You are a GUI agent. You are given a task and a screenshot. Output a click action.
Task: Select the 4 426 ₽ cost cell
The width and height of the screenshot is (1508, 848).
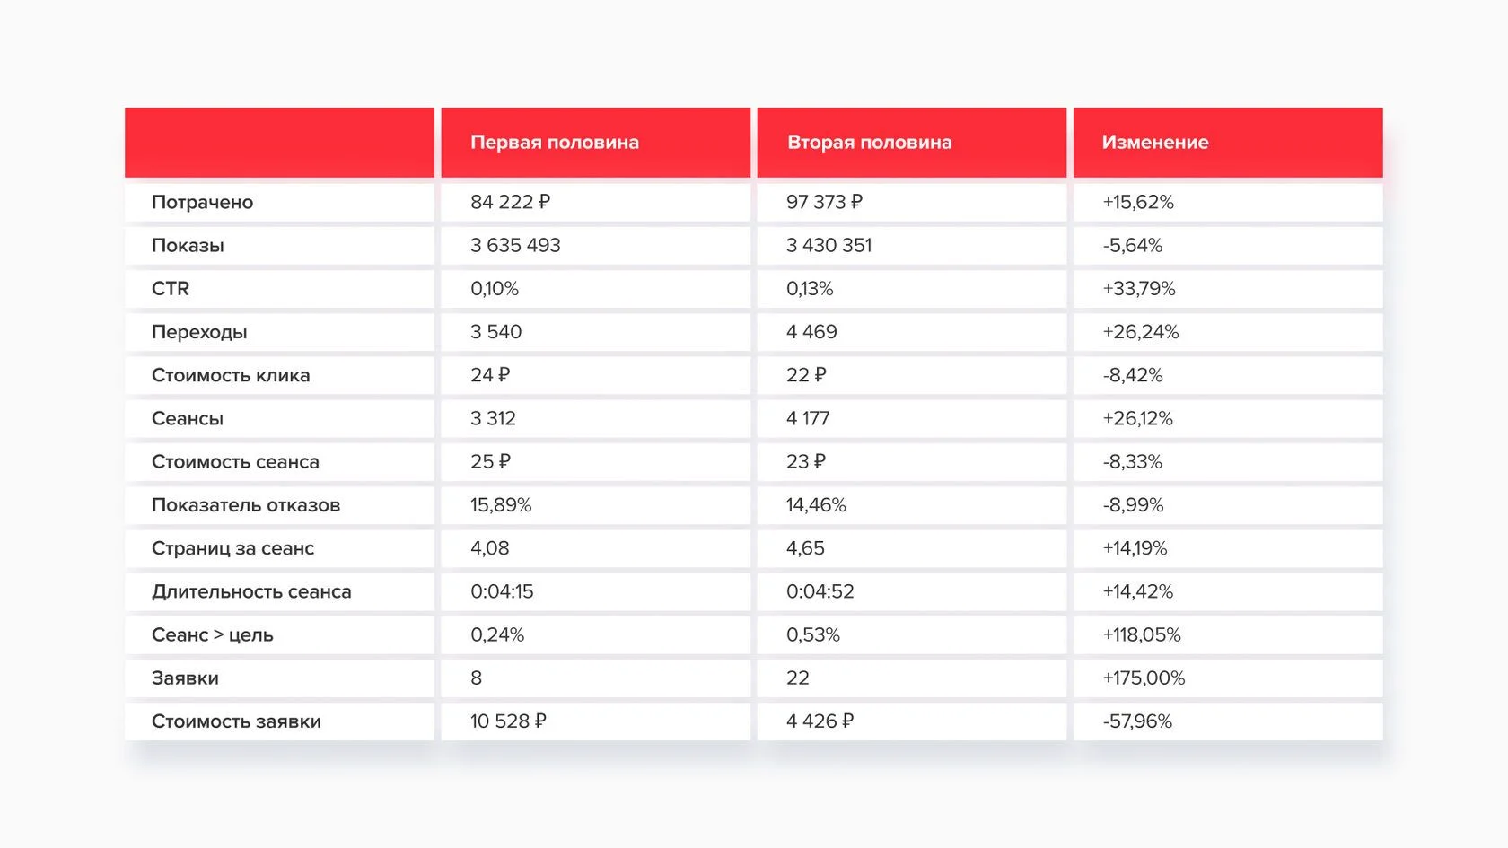[x=820, y=721]
